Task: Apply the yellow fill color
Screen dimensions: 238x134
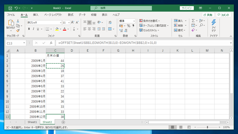Action: [x=57, y=29]
